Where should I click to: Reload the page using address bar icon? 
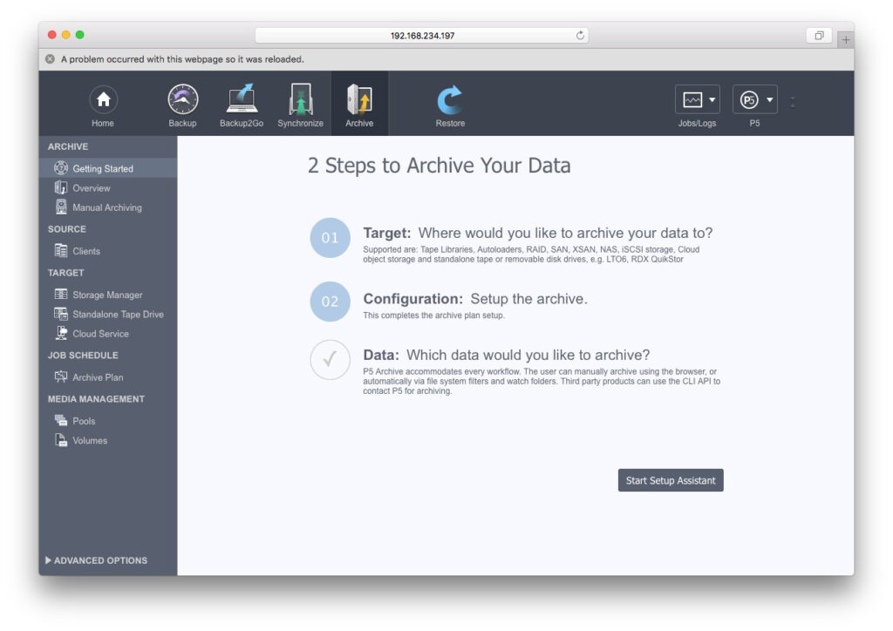580,36
